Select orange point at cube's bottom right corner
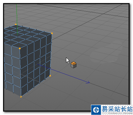Viewport: 133px width, 115px height. (x=50, y=76)
